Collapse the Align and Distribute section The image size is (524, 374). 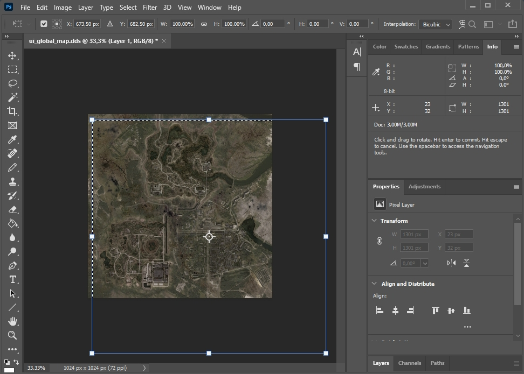click(374, 284)
